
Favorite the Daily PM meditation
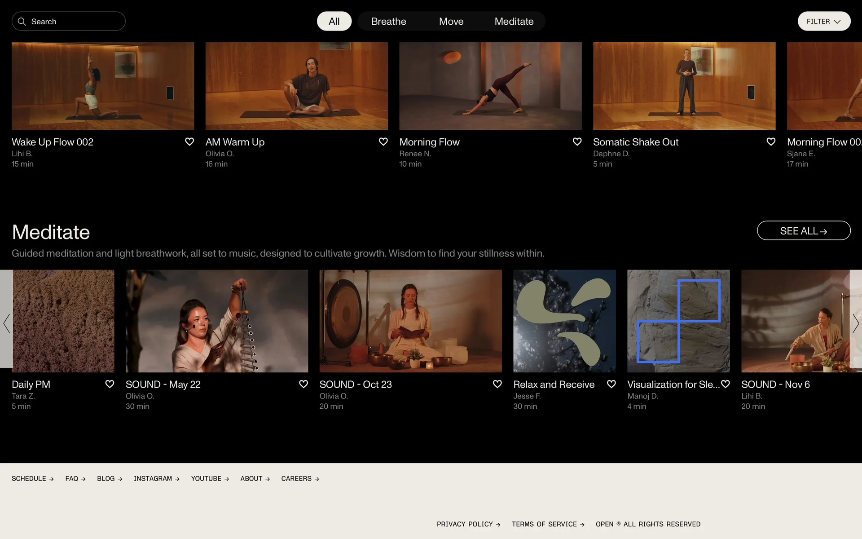click(x=110, y=384)
